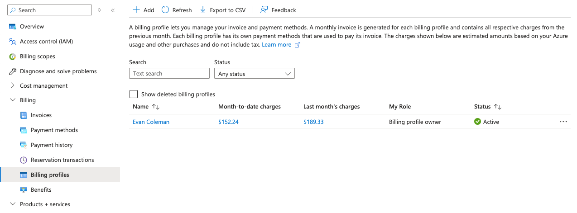Click the Billing scopes icon
The width and height of the screenshot is (577, 213).
coord(13,57)
